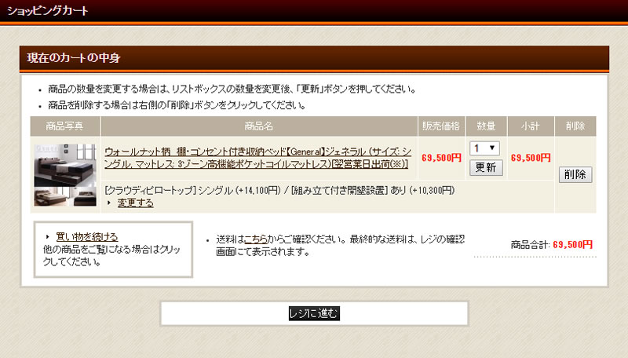
Task: Open the ウォールナット柄 bed product name link
Action: click(x=257, y=158)
